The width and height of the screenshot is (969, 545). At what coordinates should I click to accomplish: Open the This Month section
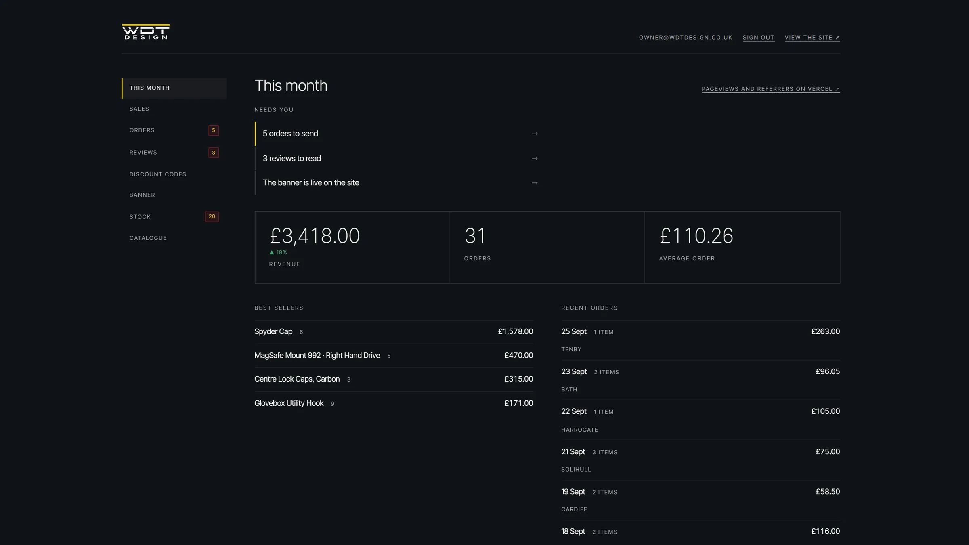point(174,88)
